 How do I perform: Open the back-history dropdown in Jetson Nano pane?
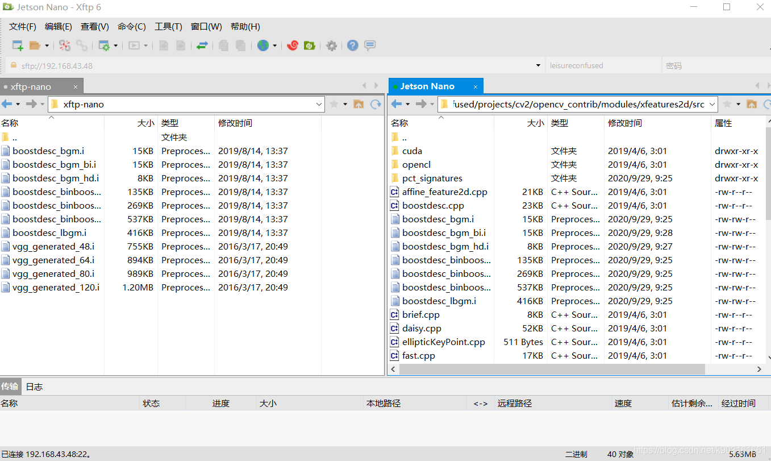click(407, 104)
